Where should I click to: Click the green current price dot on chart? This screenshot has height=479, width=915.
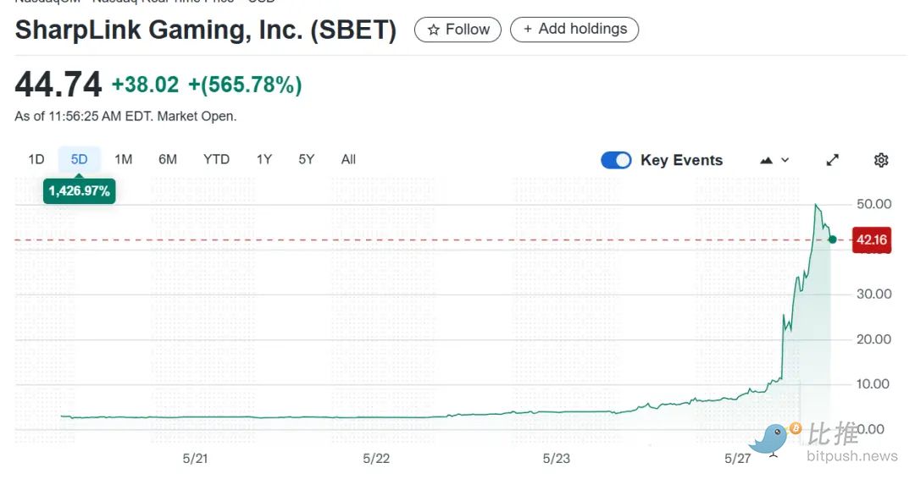(x=833, y=239)
